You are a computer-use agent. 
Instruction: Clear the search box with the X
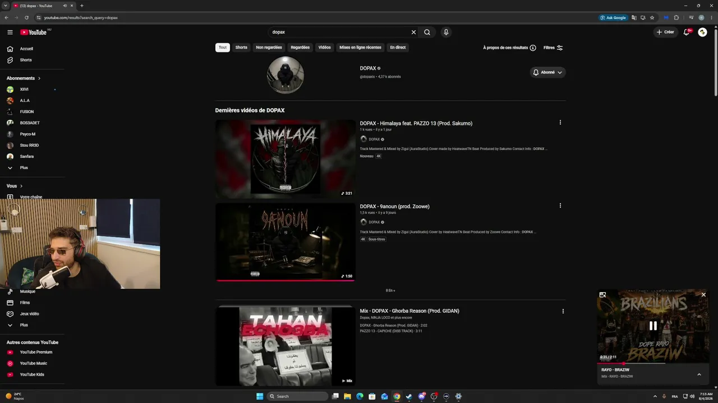(414, 32)
